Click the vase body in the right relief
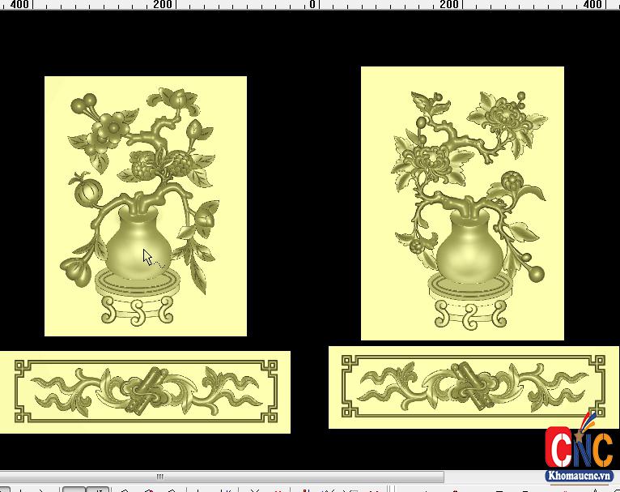This screenshot has height=492, width=620. click(469, 250)
